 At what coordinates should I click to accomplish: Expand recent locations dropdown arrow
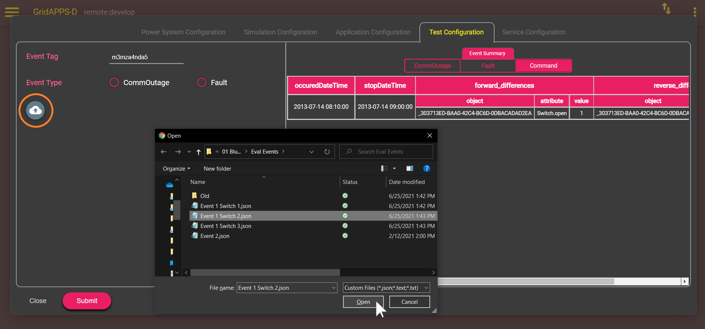(189, 152)
